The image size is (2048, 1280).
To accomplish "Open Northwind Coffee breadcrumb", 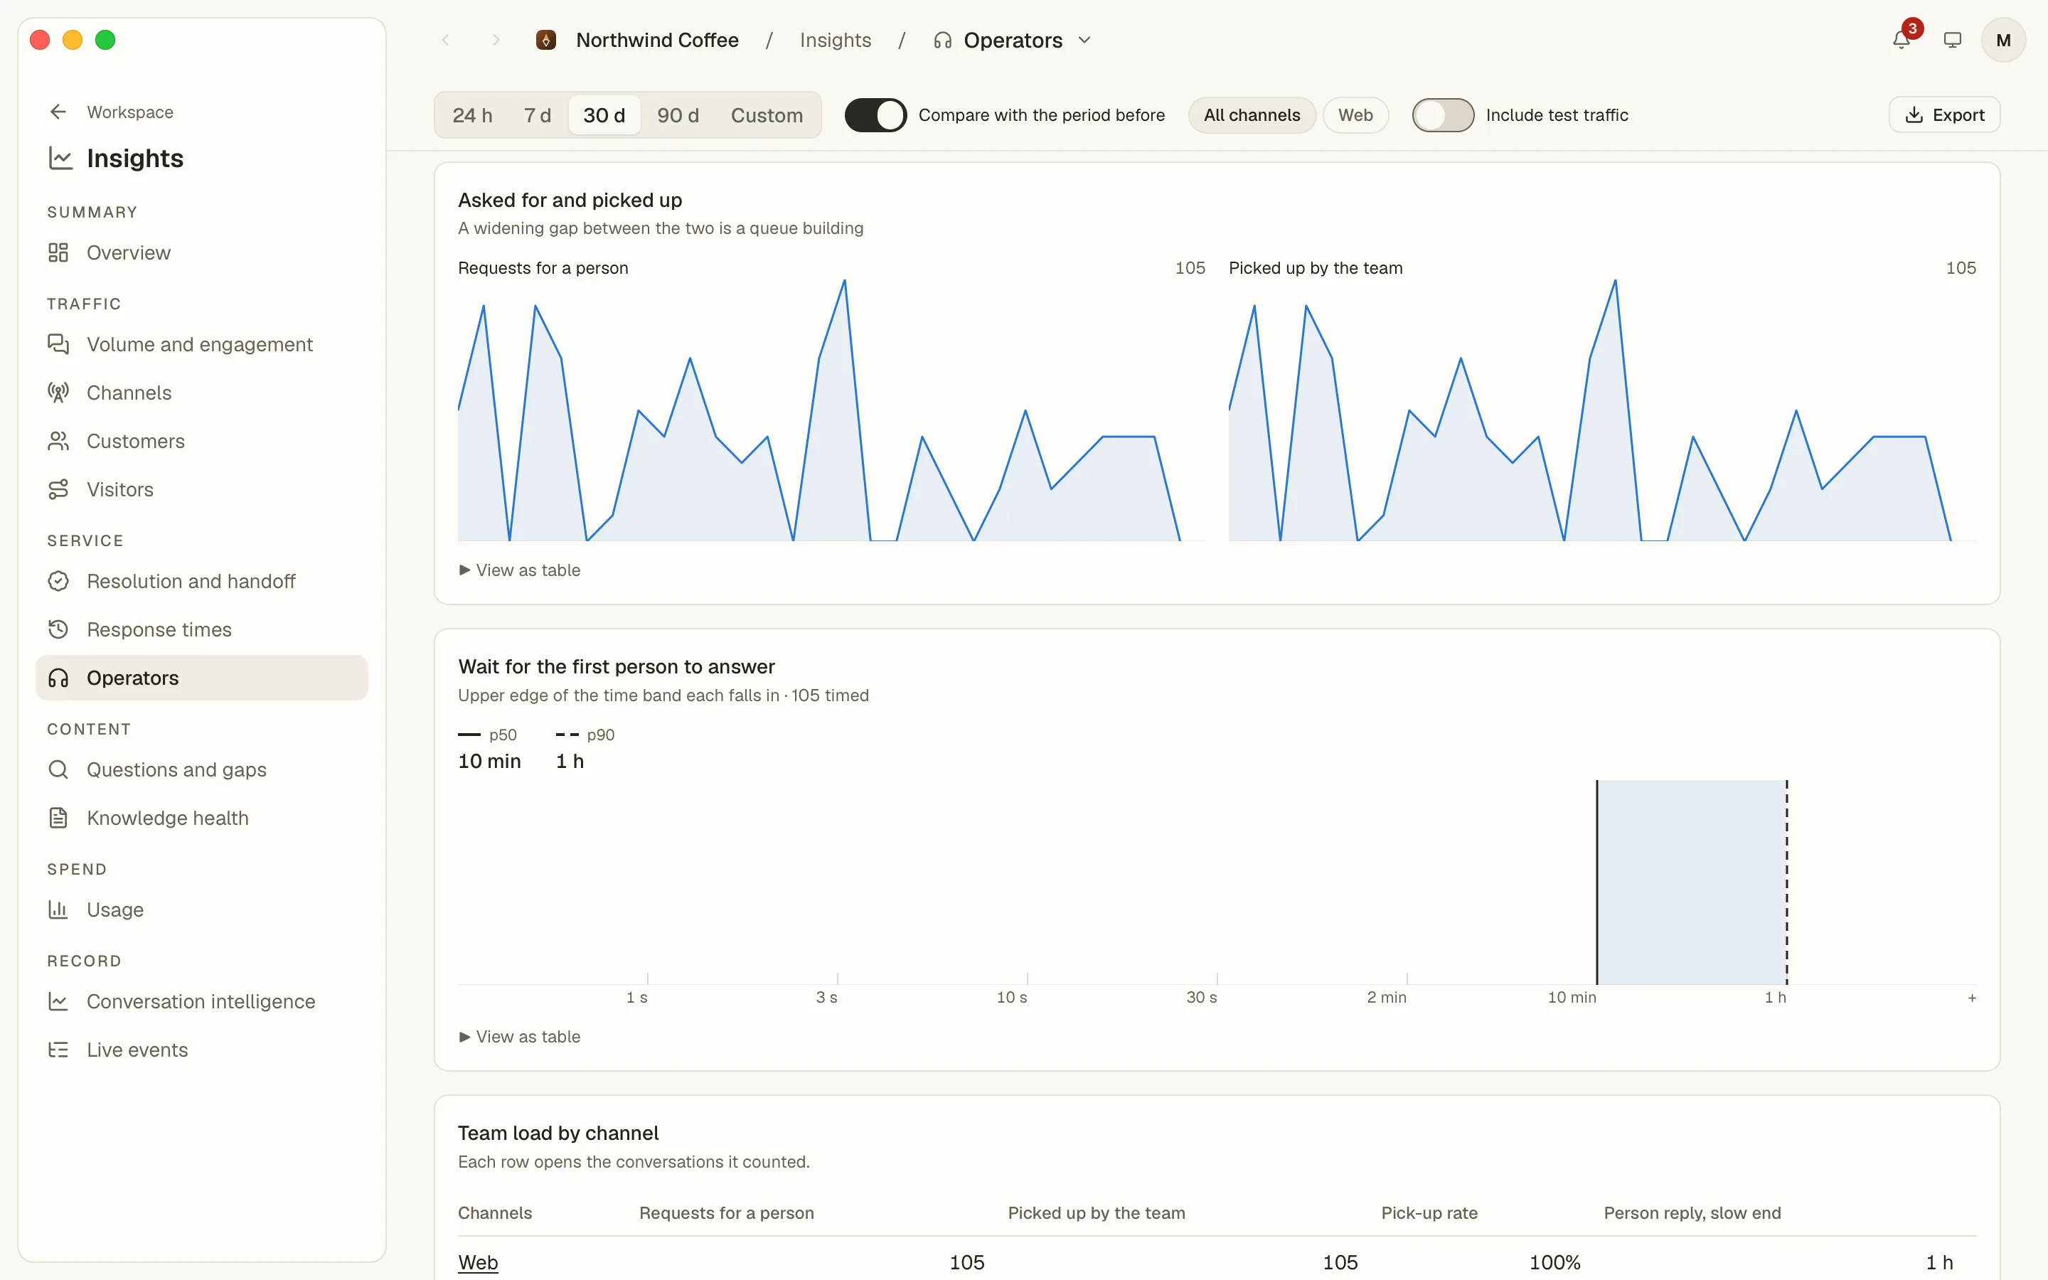I will [x=657, y=40].
